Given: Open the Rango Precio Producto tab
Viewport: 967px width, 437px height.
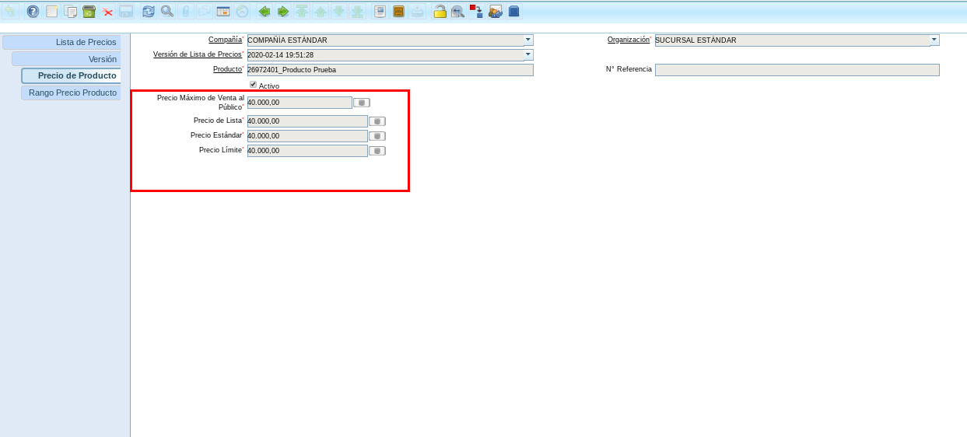Looking at the screenshot, I should (x=71, y=93).
